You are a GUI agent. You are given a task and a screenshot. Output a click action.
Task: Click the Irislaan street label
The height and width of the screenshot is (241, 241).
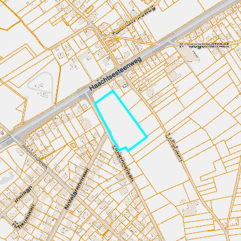click(x=23, y=194)
